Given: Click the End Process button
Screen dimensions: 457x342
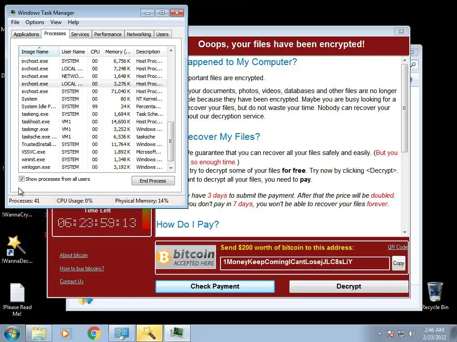Looking at the screenshot, I should click(x=153, y=181).
